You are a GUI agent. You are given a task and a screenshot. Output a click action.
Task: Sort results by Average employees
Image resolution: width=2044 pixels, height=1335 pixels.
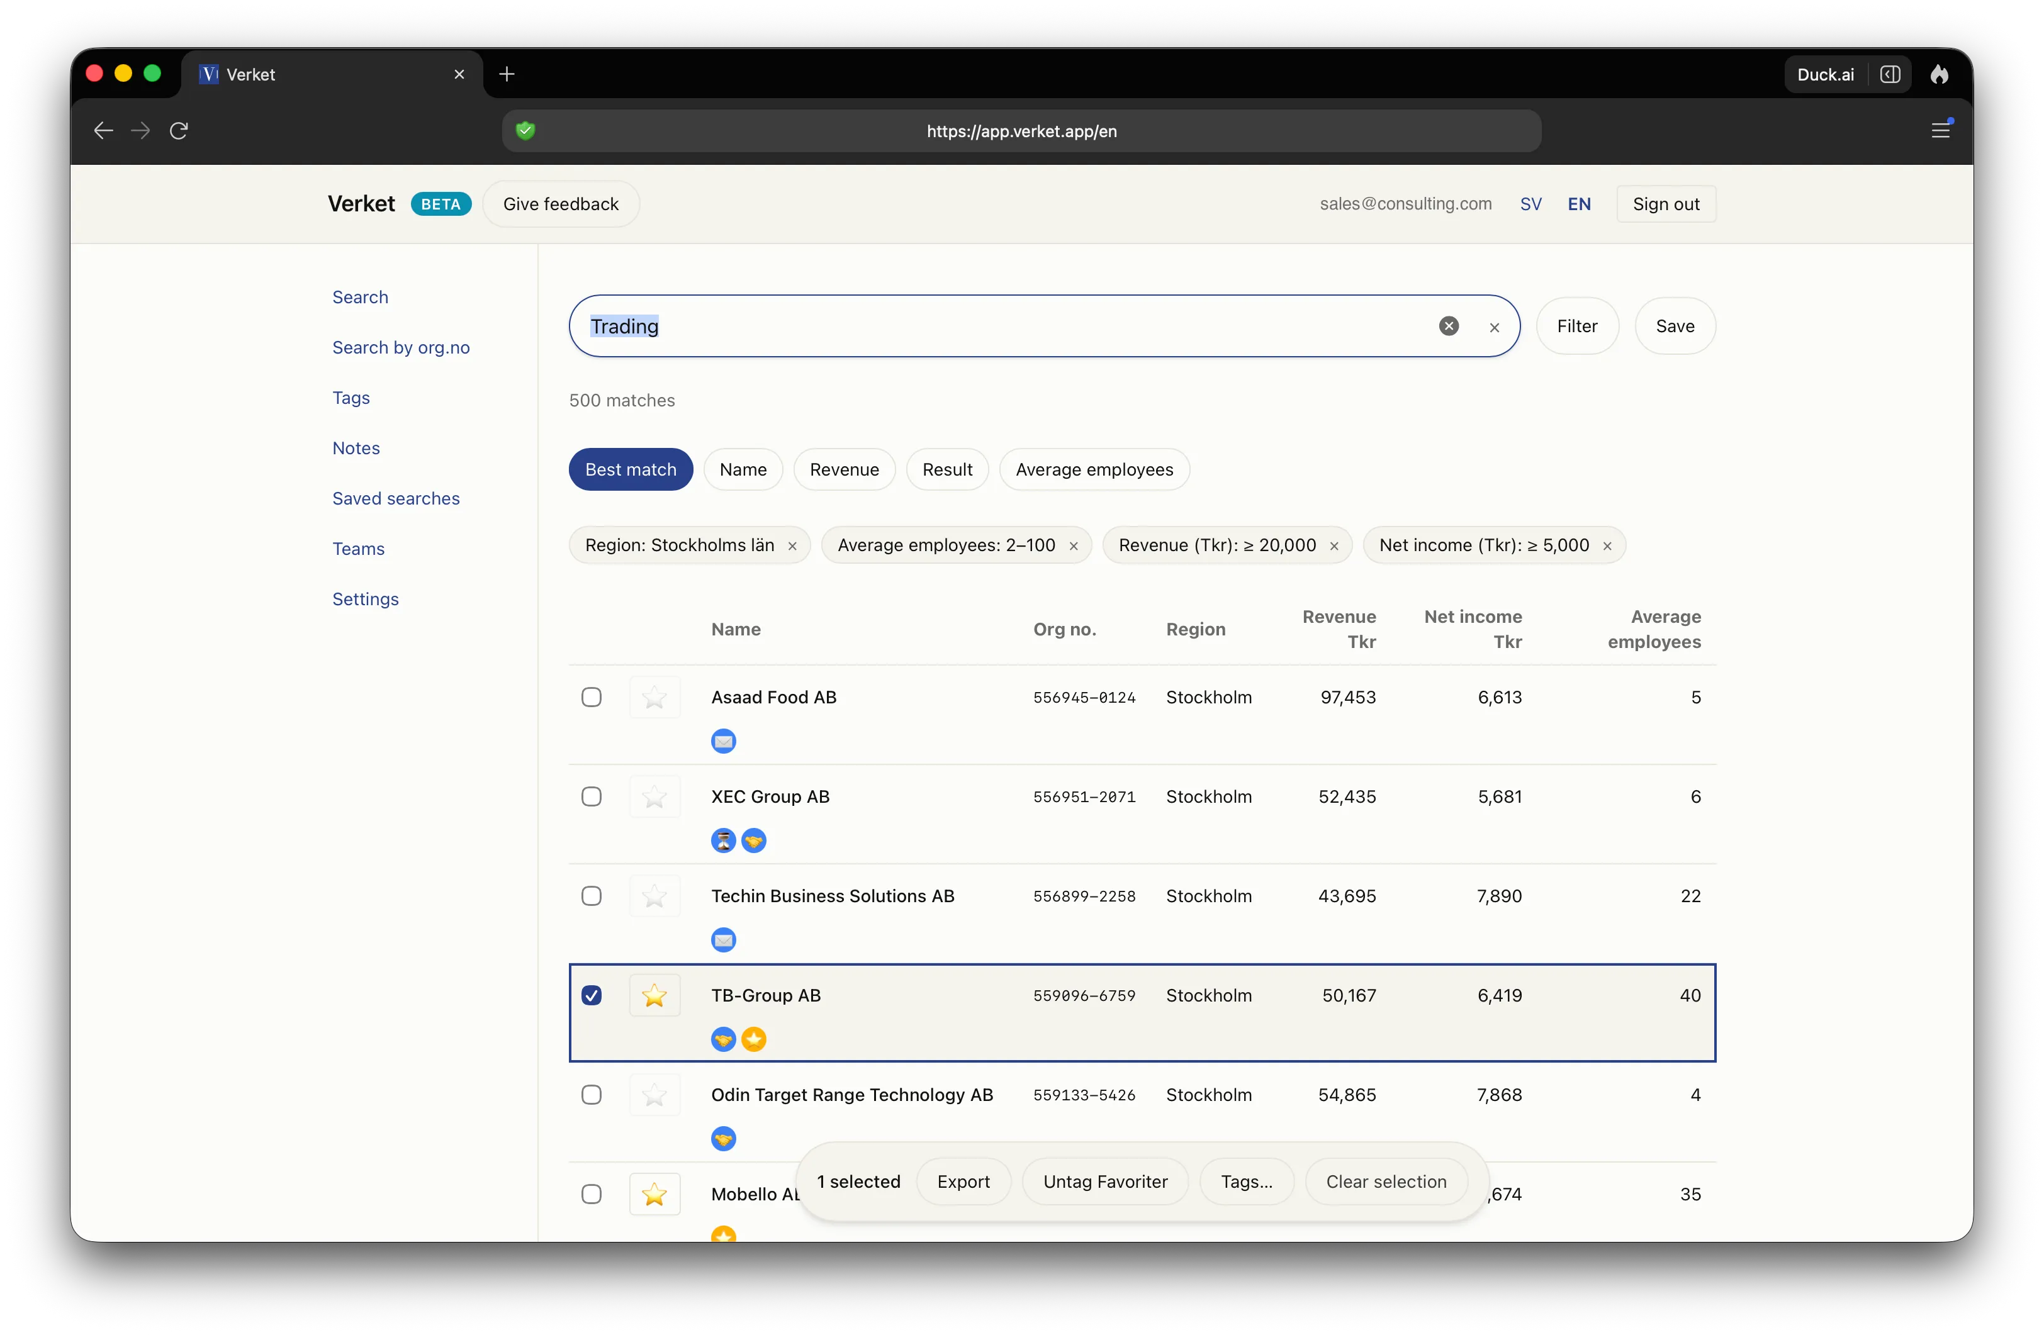(1093, 469)
